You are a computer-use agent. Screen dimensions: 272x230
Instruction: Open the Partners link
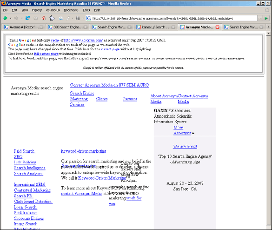coord(130,99)
